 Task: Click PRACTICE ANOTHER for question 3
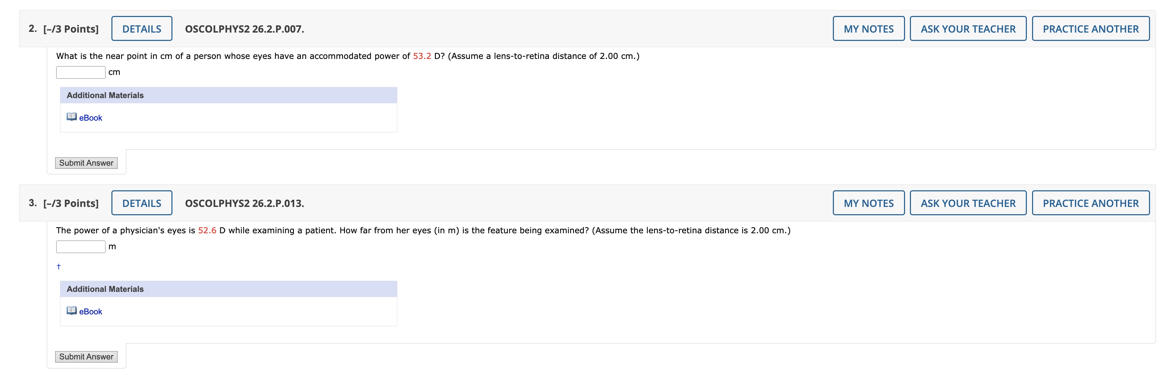click(x=1091, y=203)
